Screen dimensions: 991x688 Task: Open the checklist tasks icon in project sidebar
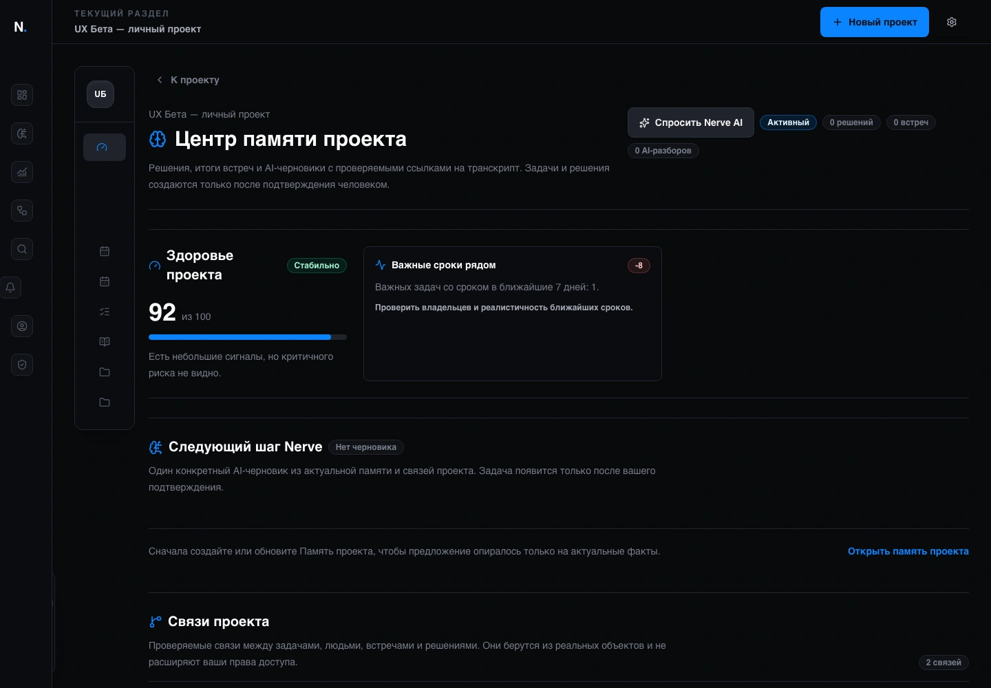point(105,312)
